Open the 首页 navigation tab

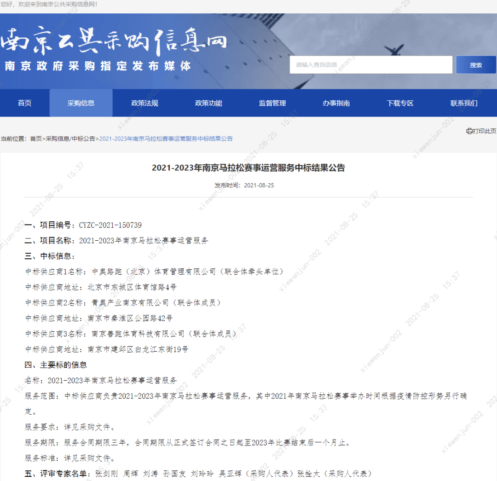click(25, 103)
